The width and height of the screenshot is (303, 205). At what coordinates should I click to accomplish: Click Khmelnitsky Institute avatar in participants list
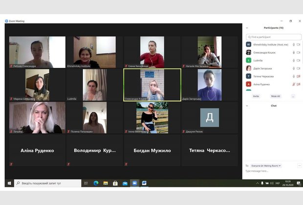click(248, 44)
